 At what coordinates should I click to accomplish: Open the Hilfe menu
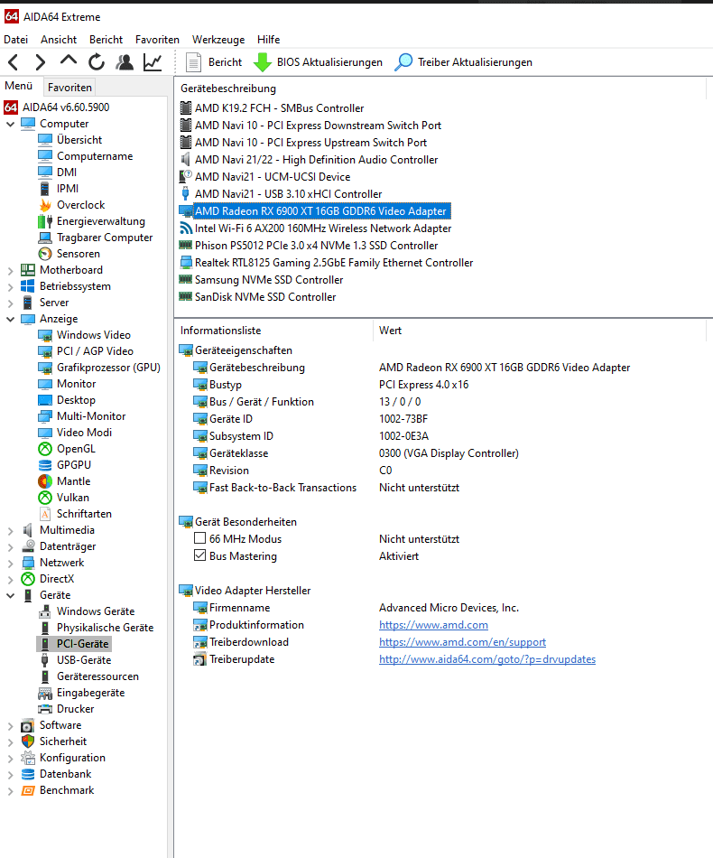pos(268,40)
